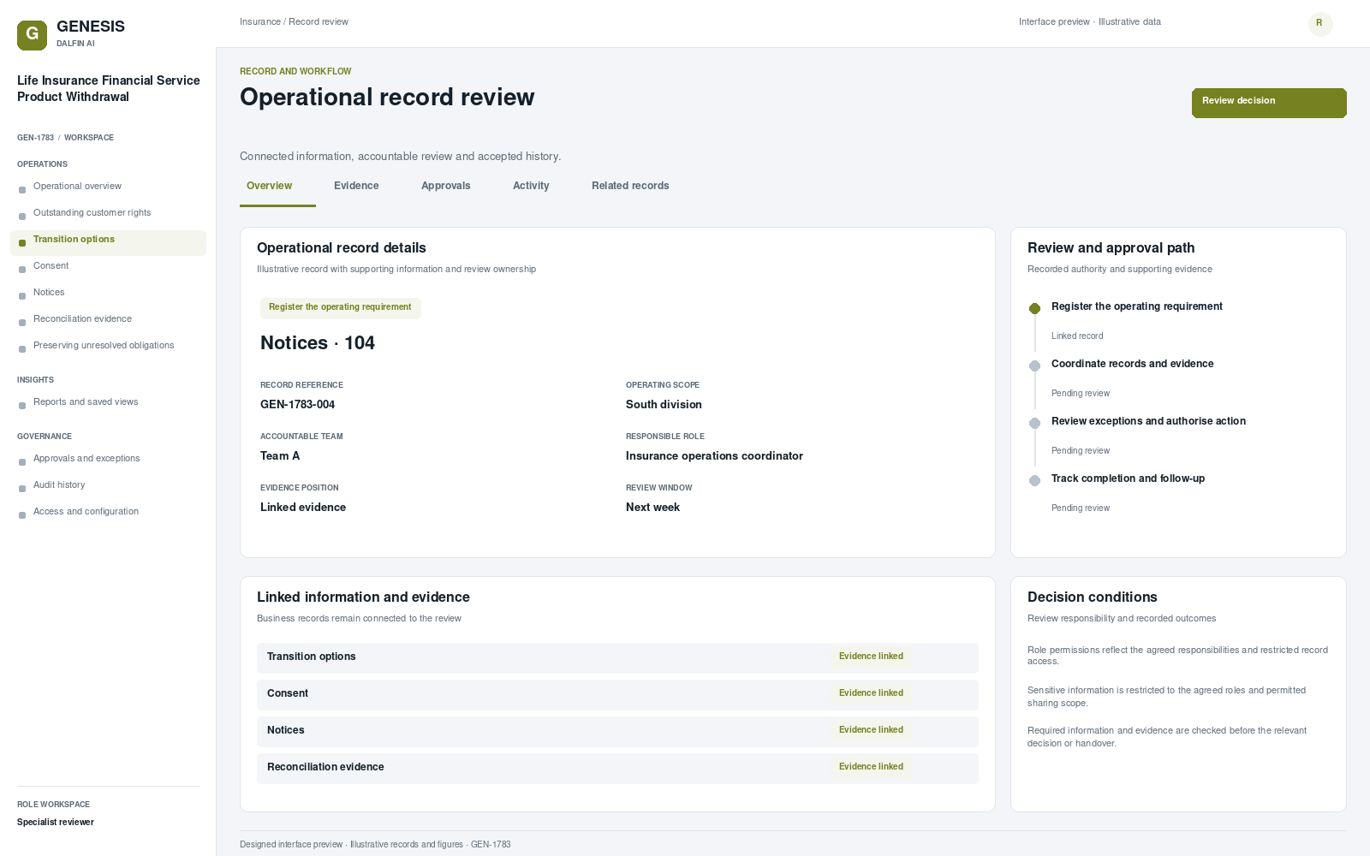
Task: Open the Activity tab
Action: pyautogui.click(x=531, y=186)
